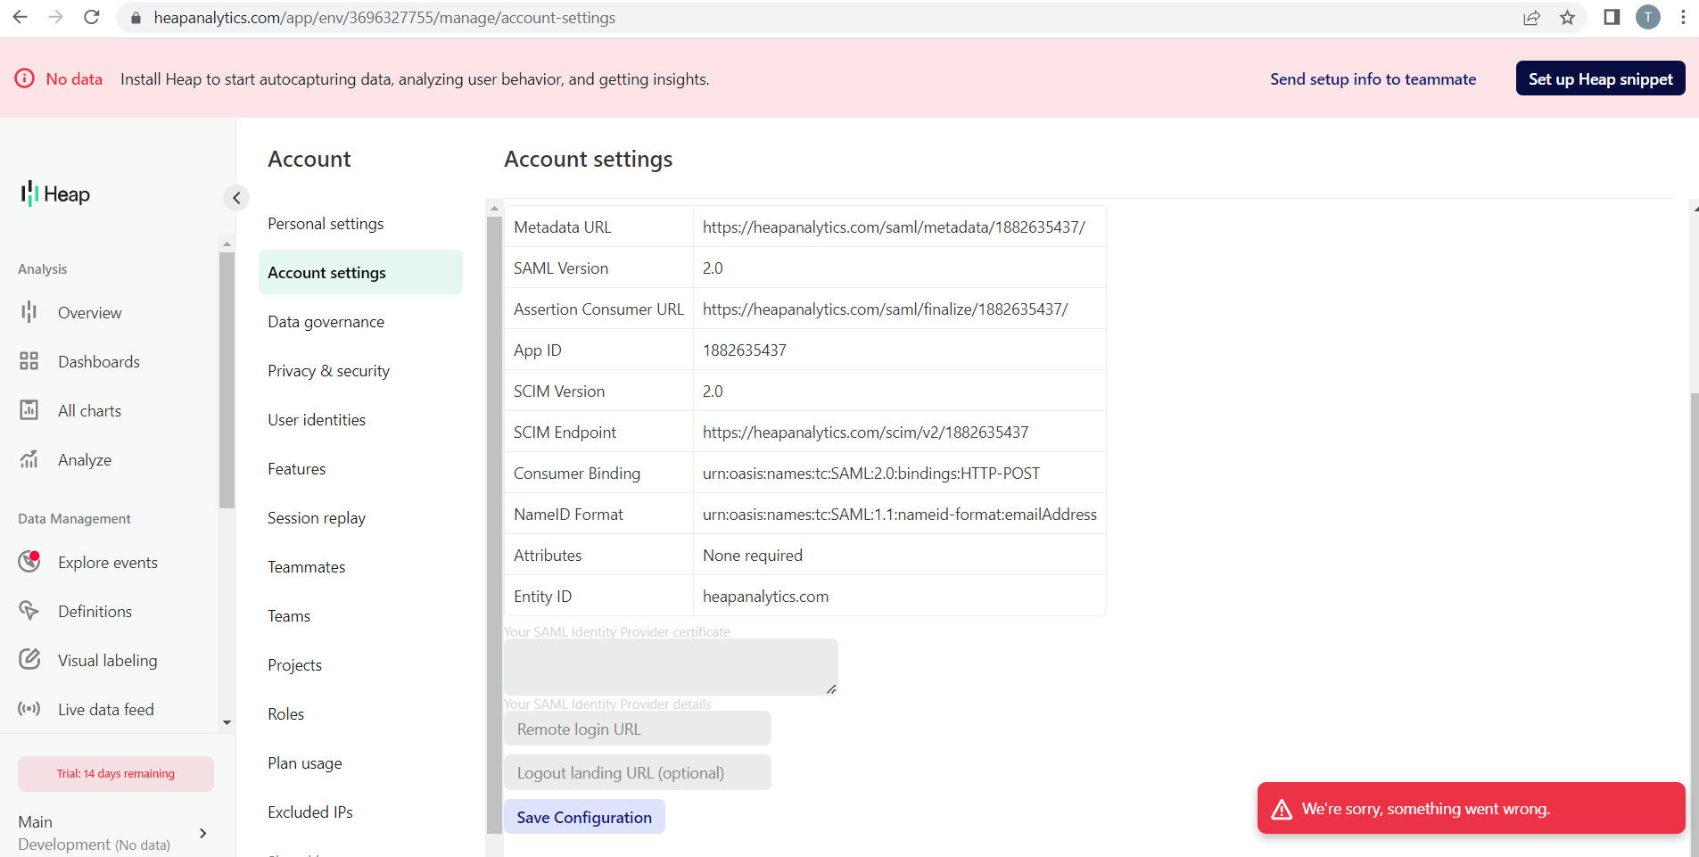Click the Remote login URL field

tap(638, 729)
